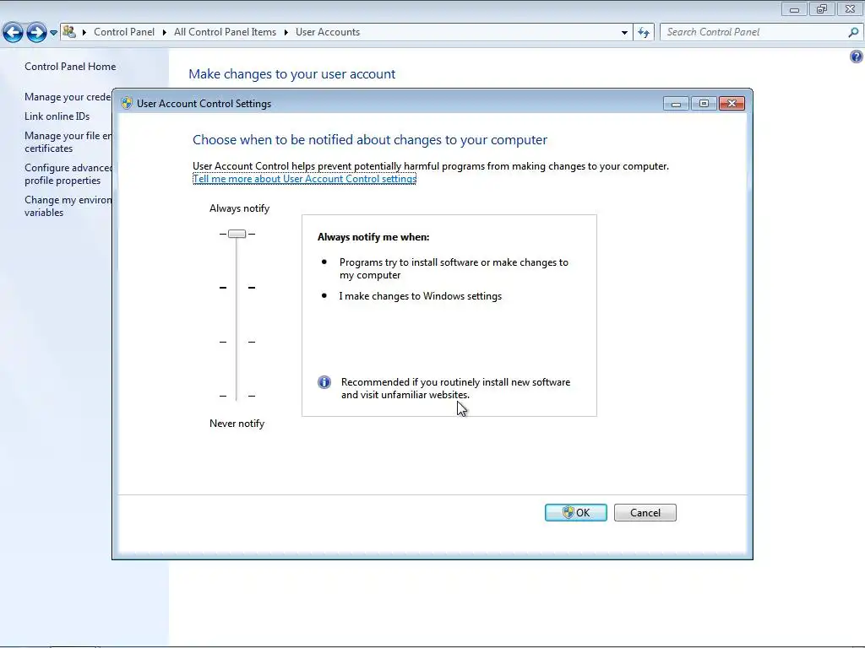Click 'Always notify me when:' heading
Viewport: 865px width, 648px height.
point(373,237)
